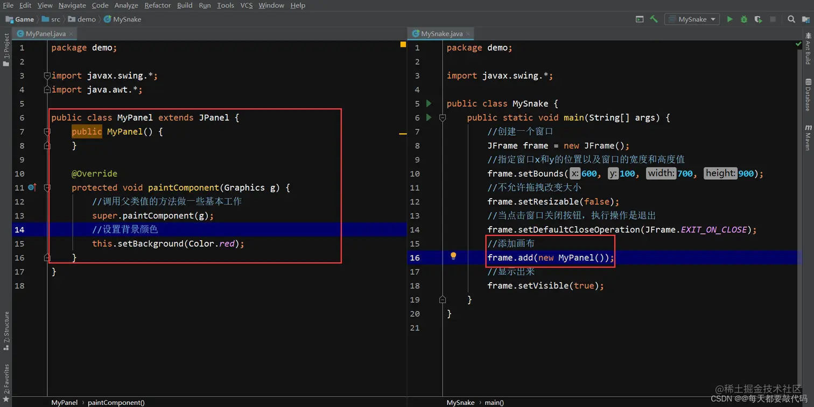Click import fold marker at MyPanel line 4
814x407 pixels.
47,89
